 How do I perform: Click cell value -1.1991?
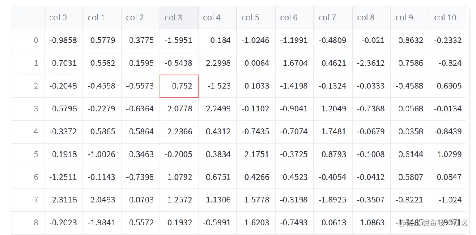tap(294, 41)
